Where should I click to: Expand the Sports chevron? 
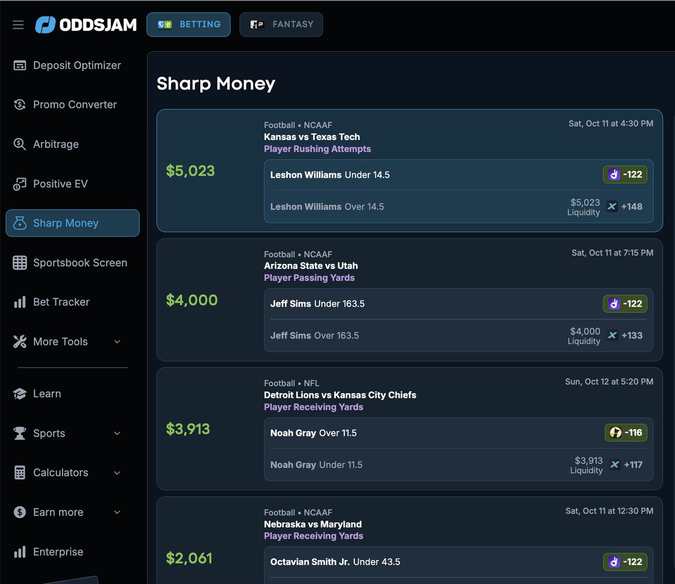117,433
